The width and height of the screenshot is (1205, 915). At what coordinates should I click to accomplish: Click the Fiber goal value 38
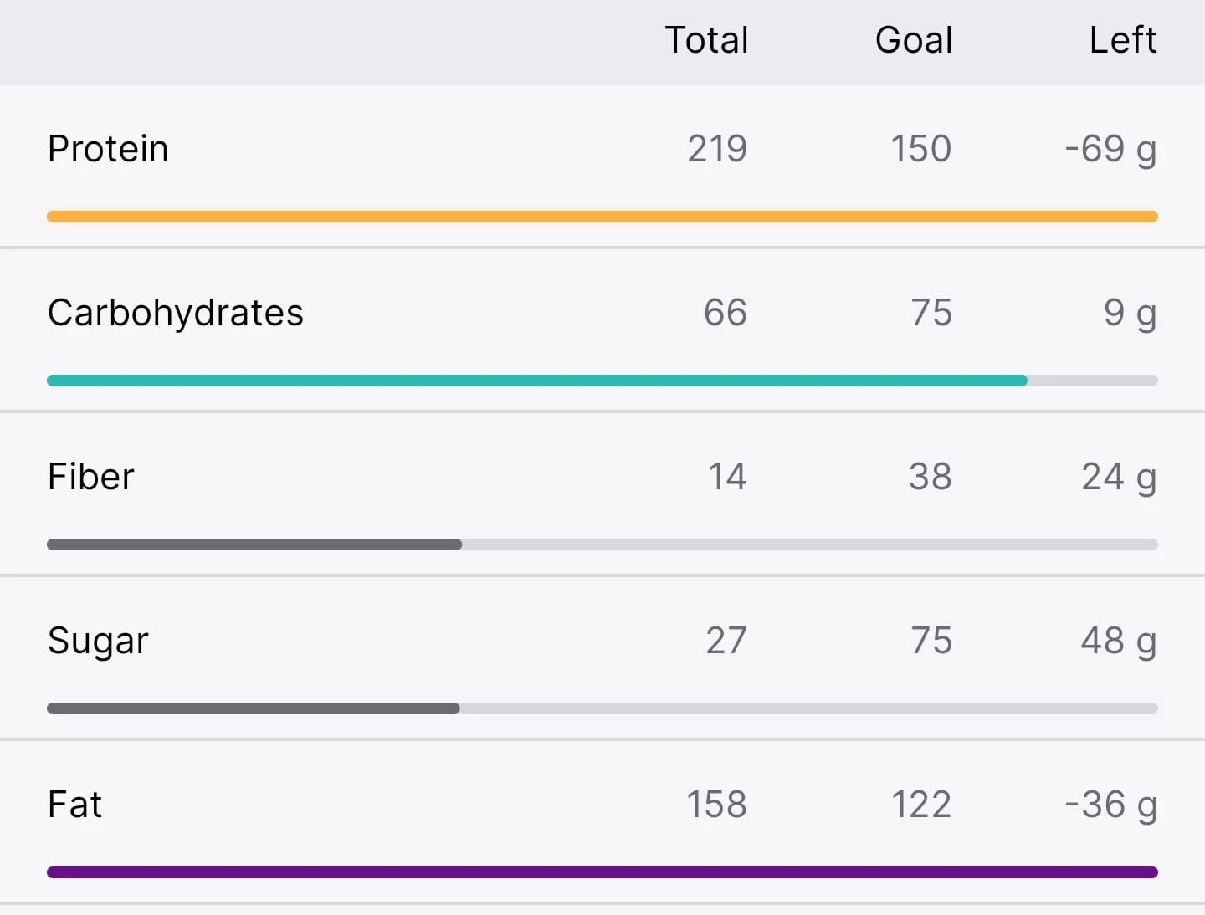(x=931, y=477)
